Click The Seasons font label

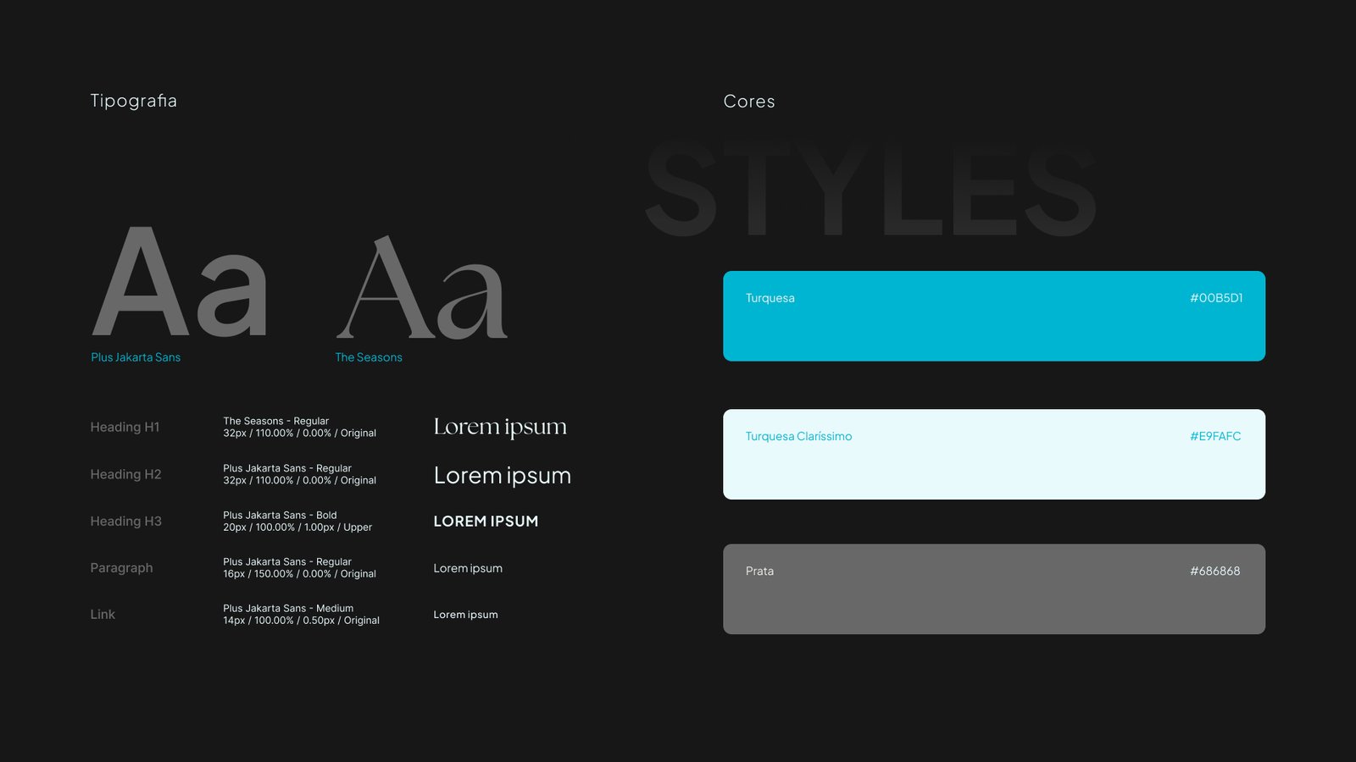[x=369, y=357]
